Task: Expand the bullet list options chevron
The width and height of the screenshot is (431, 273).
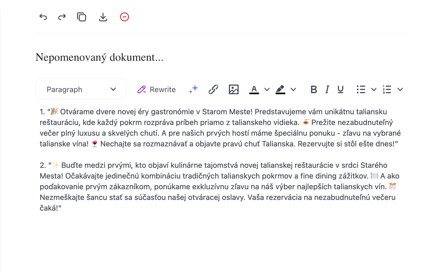Action: [x=374, y=90]
